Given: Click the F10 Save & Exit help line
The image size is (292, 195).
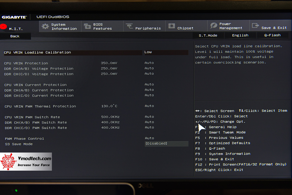Looking at the screenshot, I should coord(214,159).
